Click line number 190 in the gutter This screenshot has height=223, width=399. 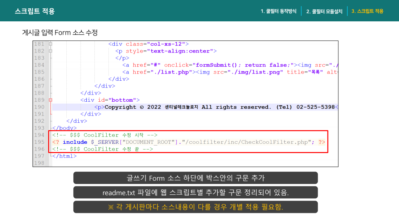(40, 107)
